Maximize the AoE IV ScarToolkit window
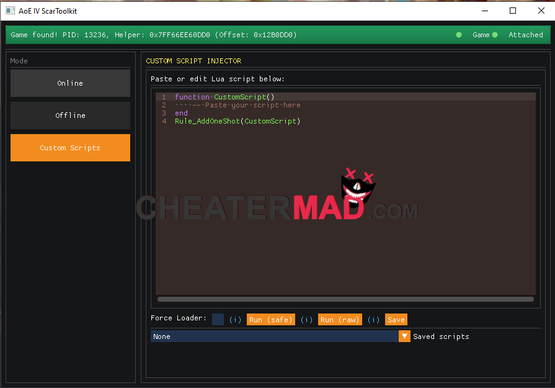Viewport: 555px width, 388px height. (513, 11)
